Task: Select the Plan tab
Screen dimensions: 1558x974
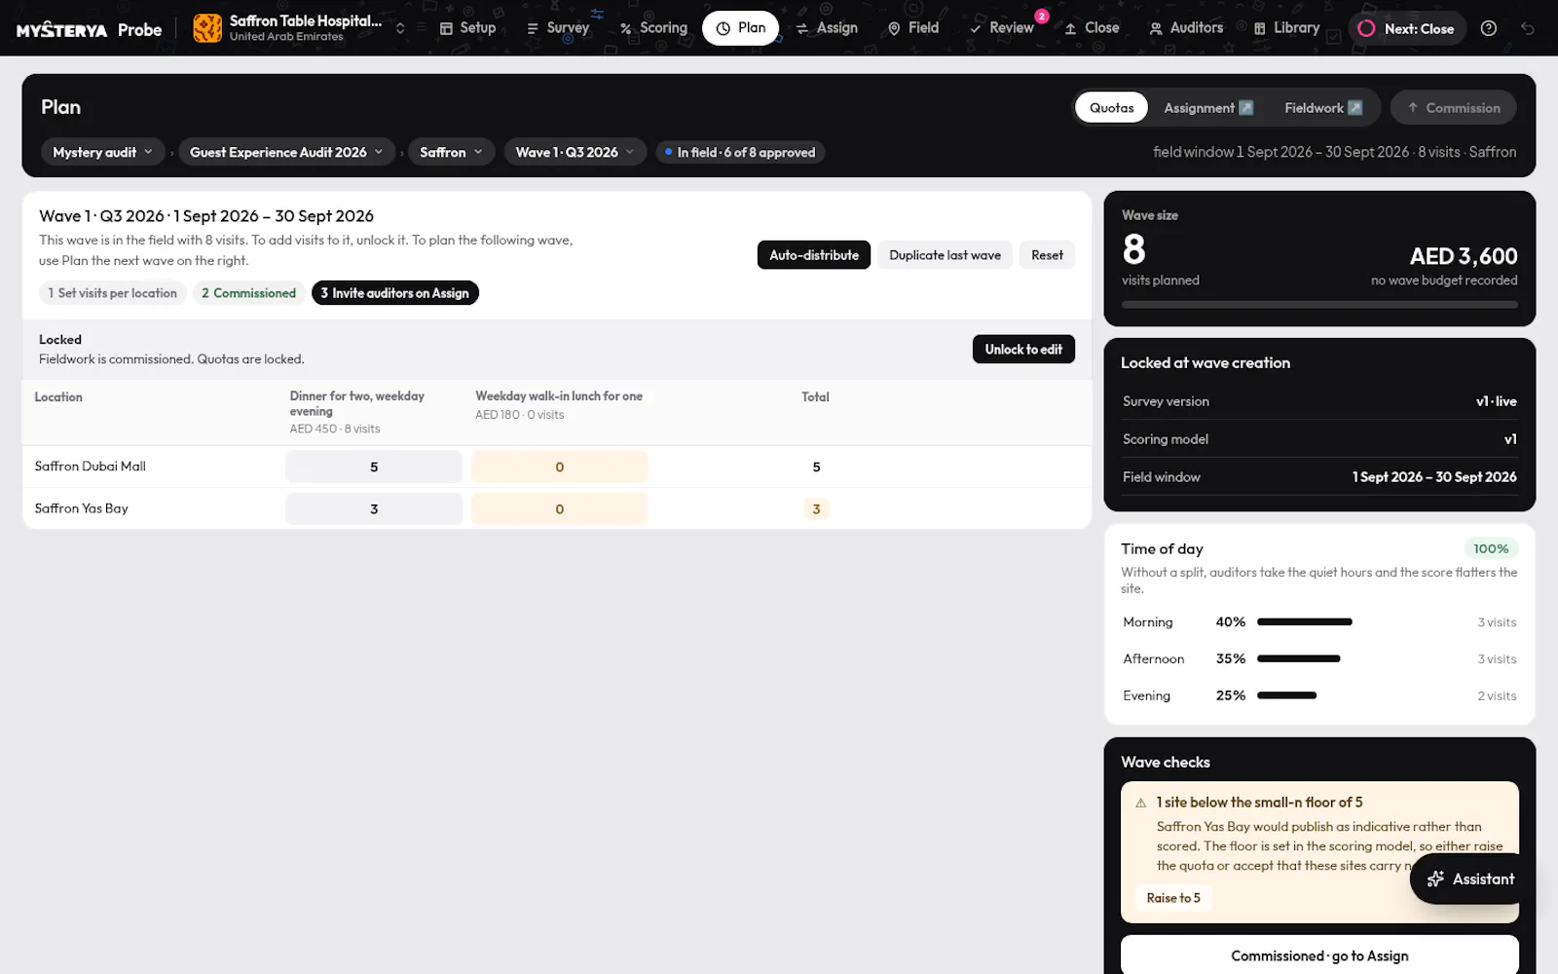Action: coord(740,28)
